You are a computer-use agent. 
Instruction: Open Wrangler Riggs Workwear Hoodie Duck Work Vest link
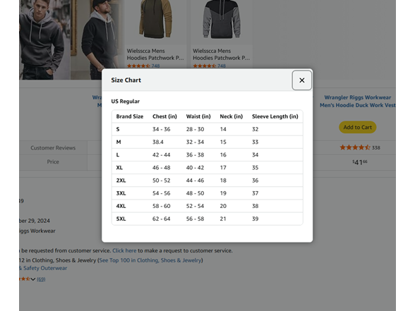358,102
